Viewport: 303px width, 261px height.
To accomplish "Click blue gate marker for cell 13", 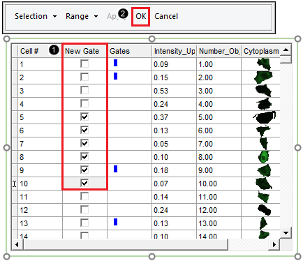I will point(115,222).
